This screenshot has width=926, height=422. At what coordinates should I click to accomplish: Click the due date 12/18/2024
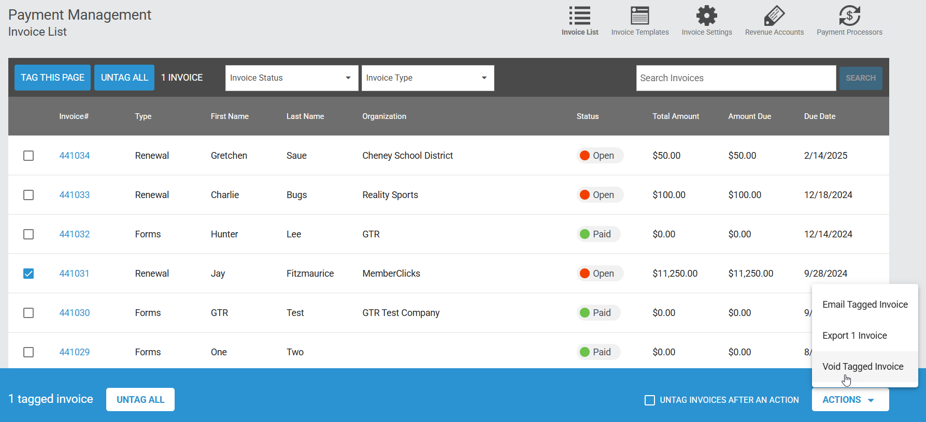pos(828,195)
